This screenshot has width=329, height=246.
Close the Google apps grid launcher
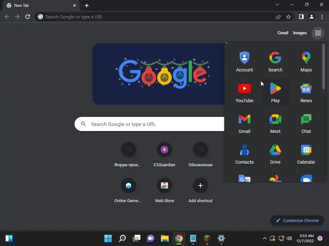coord(318,33)
